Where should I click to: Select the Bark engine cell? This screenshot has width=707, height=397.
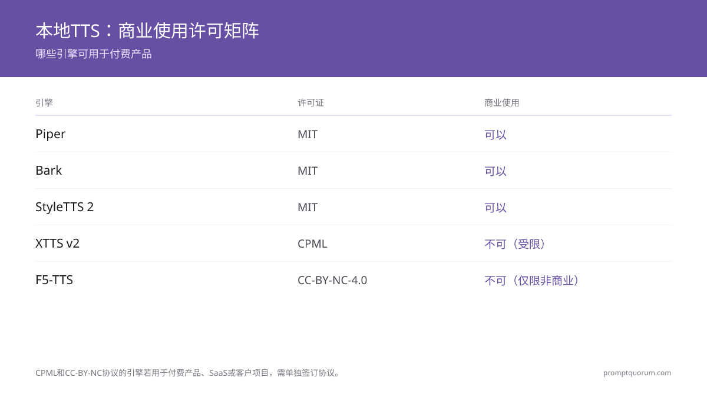tap(49, 171)
